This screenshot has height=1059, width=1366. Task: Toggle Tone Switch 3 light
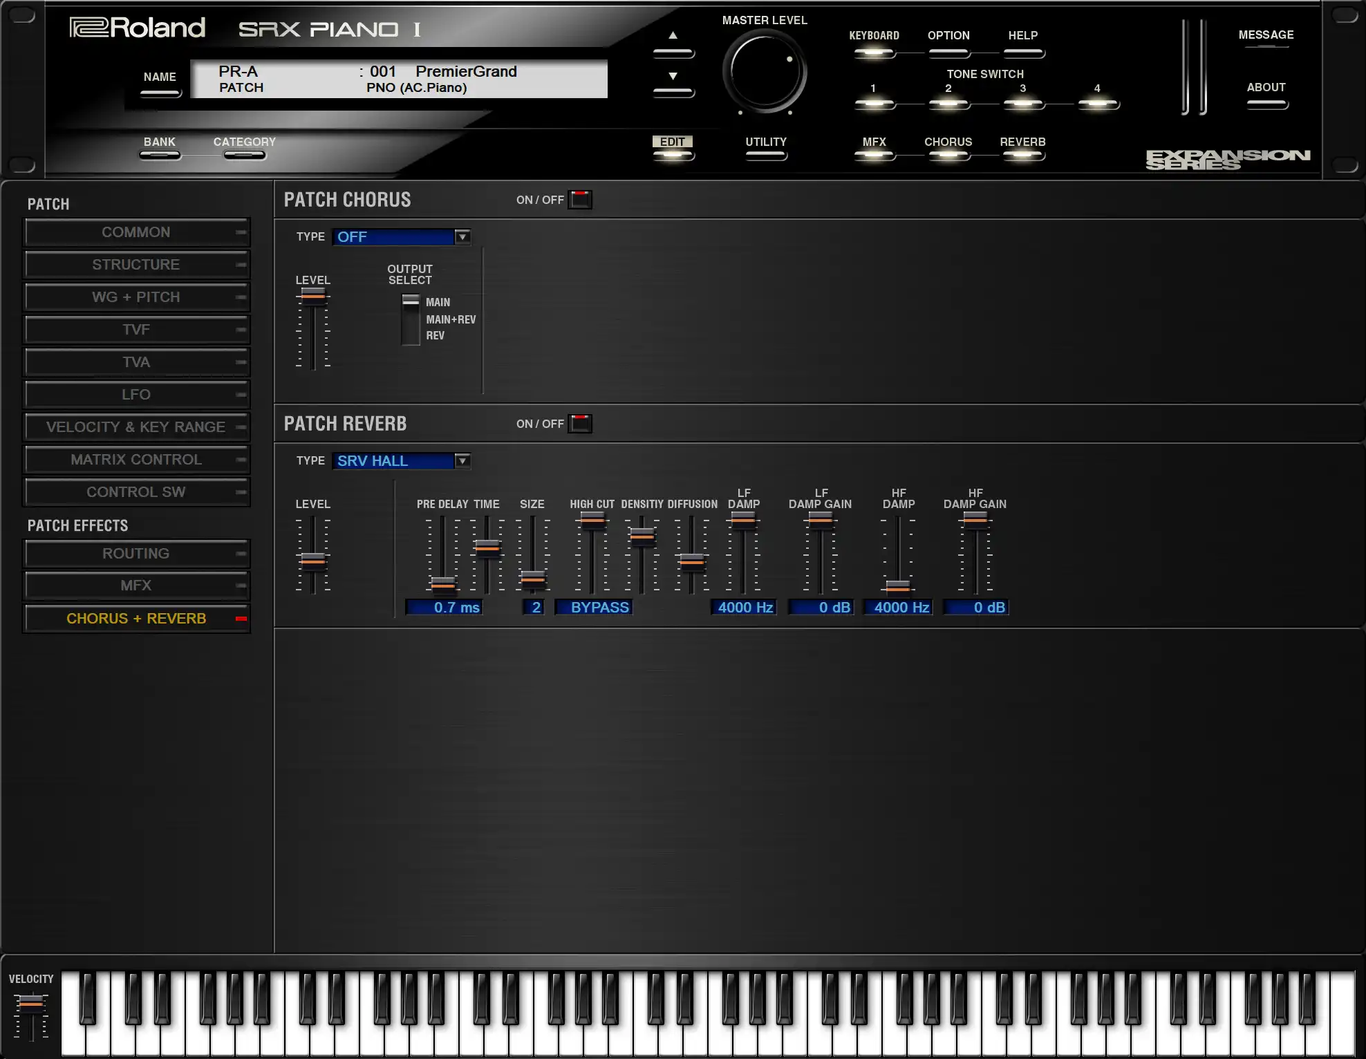[x=1023, y=104]
